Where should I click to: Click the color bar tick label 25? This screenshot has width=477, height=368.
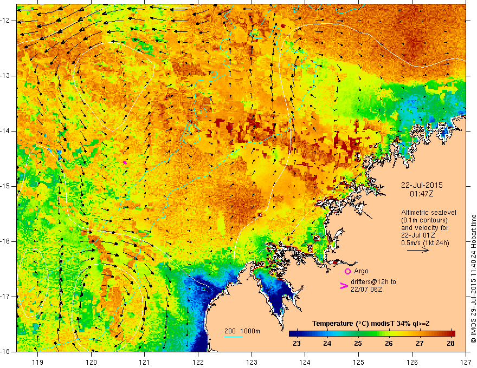pos(358,344)
